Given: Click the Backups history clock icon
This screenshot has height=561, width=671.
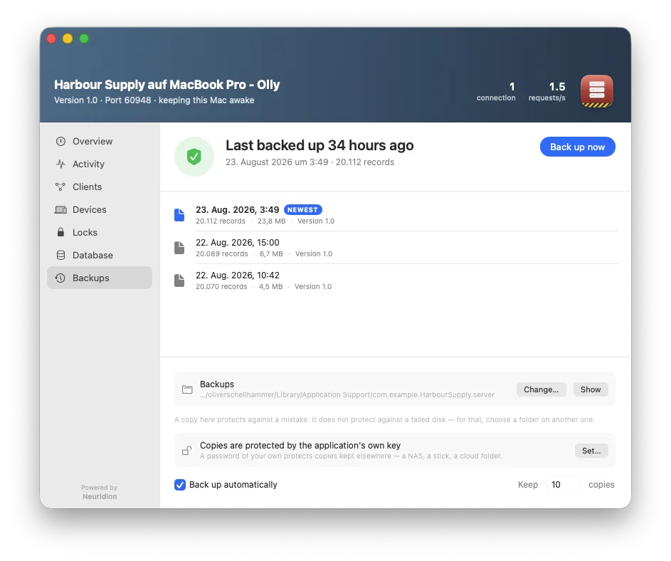Looking at the screenshot, I should 60,278.
